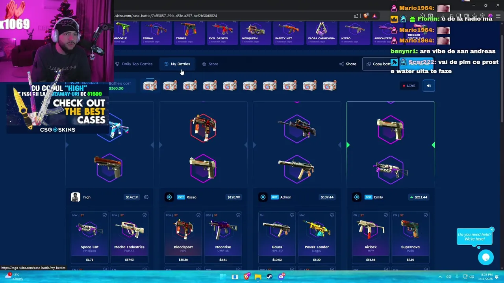Screen dimensions: 504x283
Task: Select the Space Cat PP-Bizon skin card
Action: [x=89, y=237]
